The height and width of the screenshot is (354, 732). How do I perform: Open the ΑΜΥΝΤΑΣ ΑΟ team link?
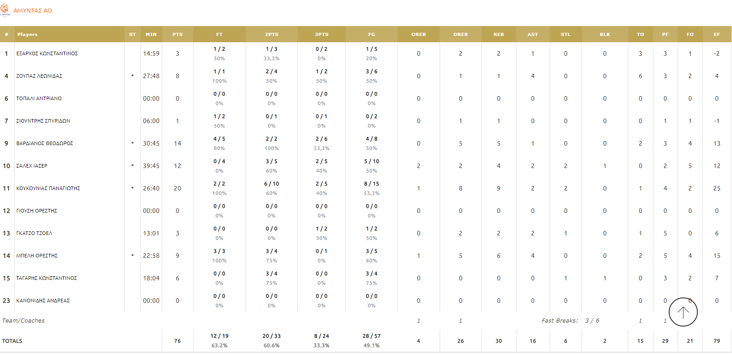pos(33,11)
